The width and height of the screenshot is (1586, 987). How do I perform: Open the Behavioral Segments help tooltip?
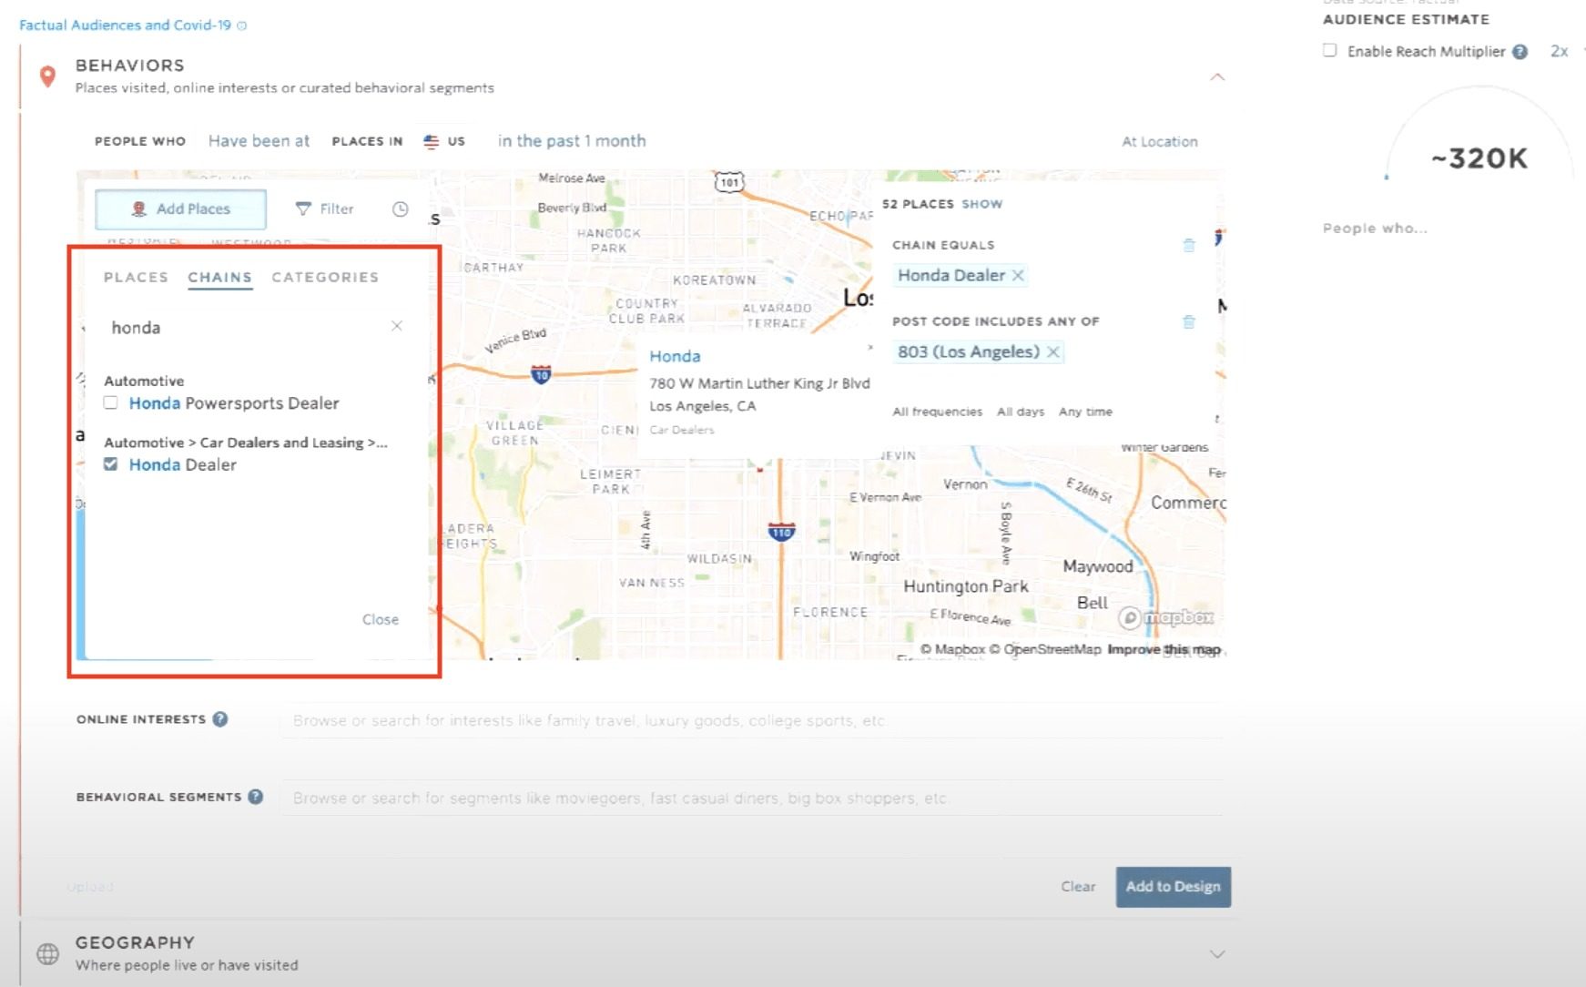point(256,797)
